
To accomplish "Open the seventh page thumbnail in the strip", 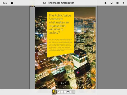I will pyautogui.click(x=71, y=92).
